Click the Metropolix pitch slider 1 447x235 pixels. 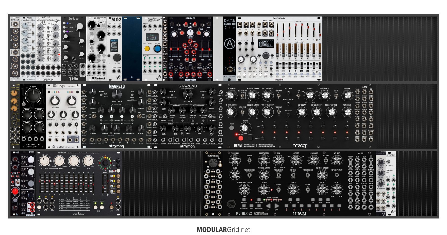(x=277, y=30)
